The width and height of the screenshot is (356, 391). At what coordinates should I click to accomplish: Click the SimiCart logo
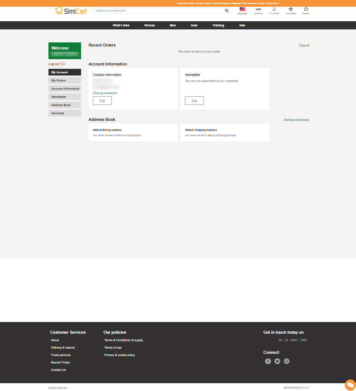pos(71,11)
